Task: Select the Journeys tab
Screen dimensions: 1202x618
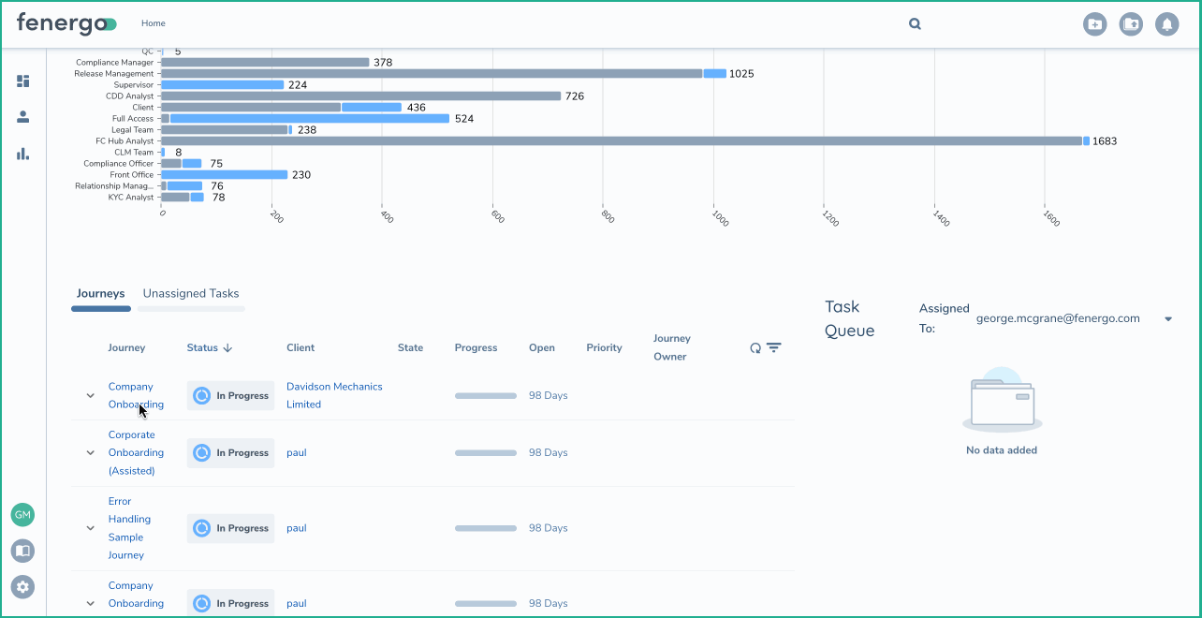Action: pyautogui.click(x=100, y=294)
